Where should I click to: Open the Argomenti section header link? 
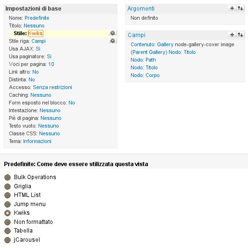coord(141,9)
